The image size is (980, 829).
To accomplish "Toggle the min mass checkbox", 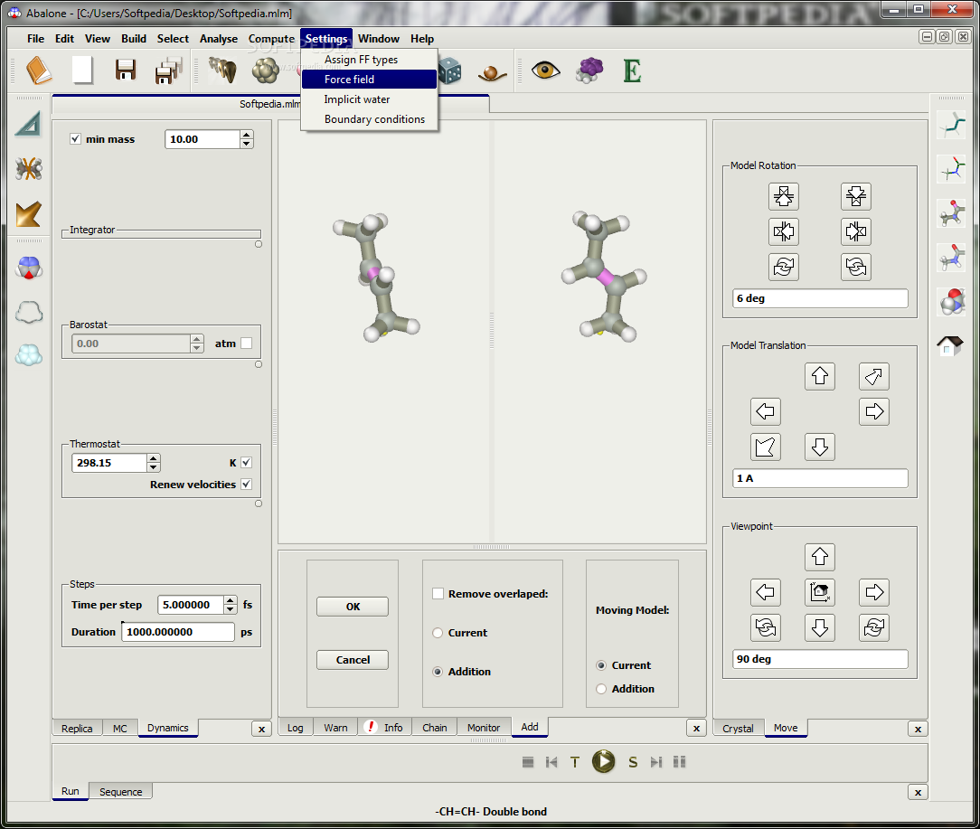I will point(75,139).
